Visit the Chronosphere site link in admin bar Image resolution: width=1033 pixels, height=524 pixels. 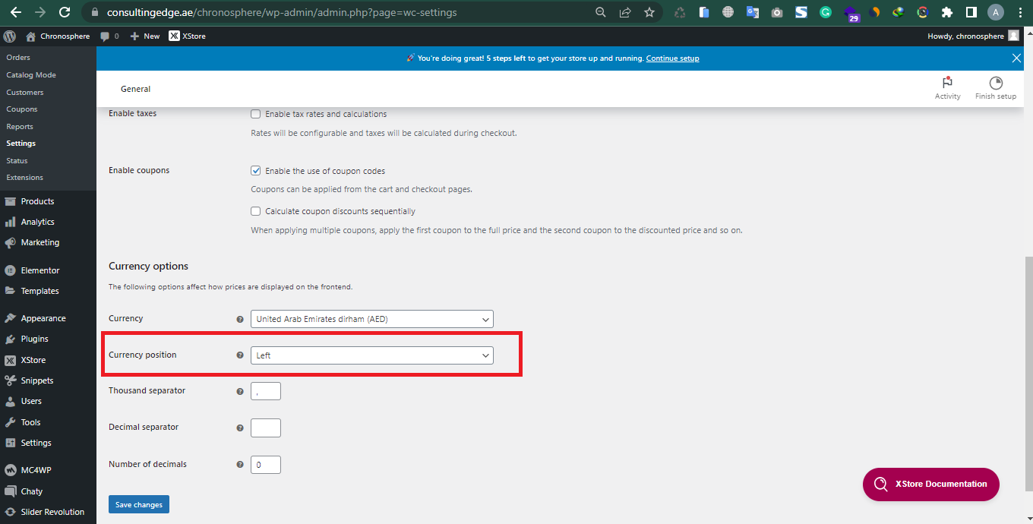57,36
